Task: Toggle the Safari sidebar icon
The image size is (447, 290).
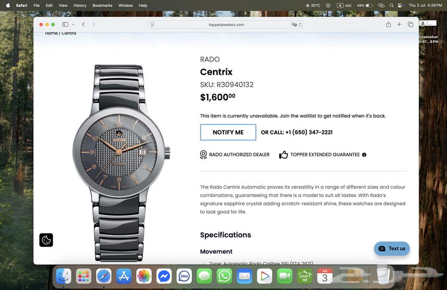Action: point(65,24)
